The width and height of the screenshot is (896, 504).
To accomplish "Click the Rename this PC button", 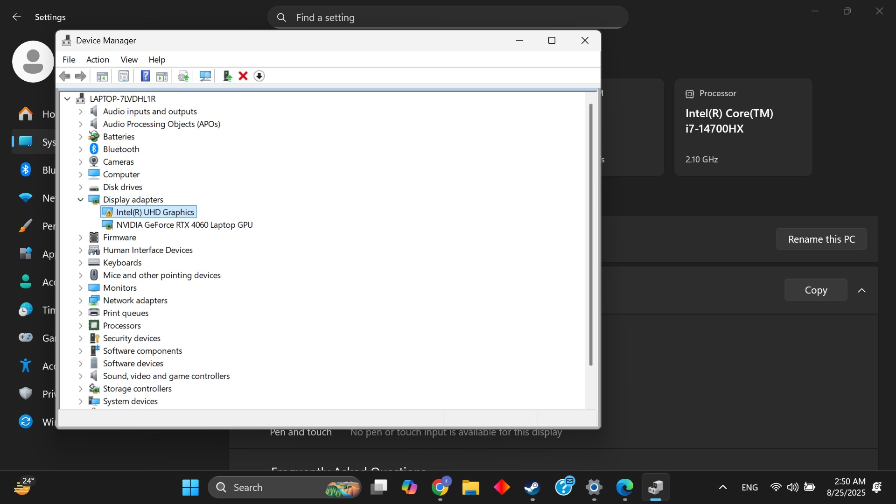I will [821, 239].
